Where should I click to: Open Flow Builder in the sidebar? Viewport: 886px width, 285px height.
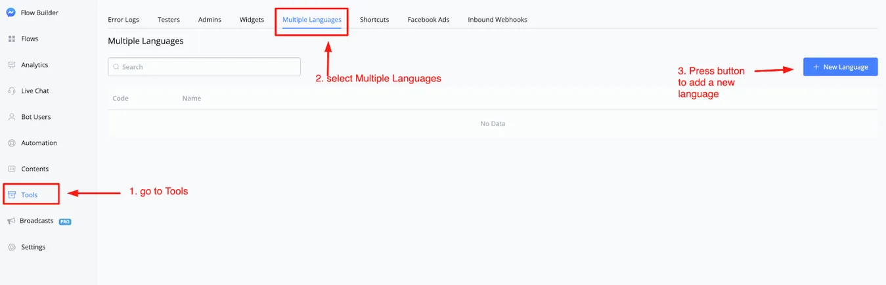(39, 12)
